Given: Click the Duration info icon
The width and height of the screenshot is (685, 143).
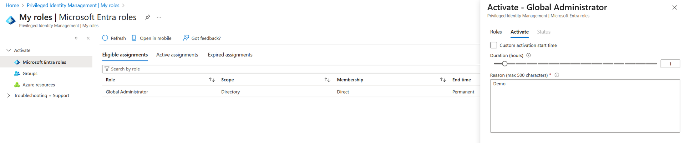Looking at the screenshot, I should [529, 55].
